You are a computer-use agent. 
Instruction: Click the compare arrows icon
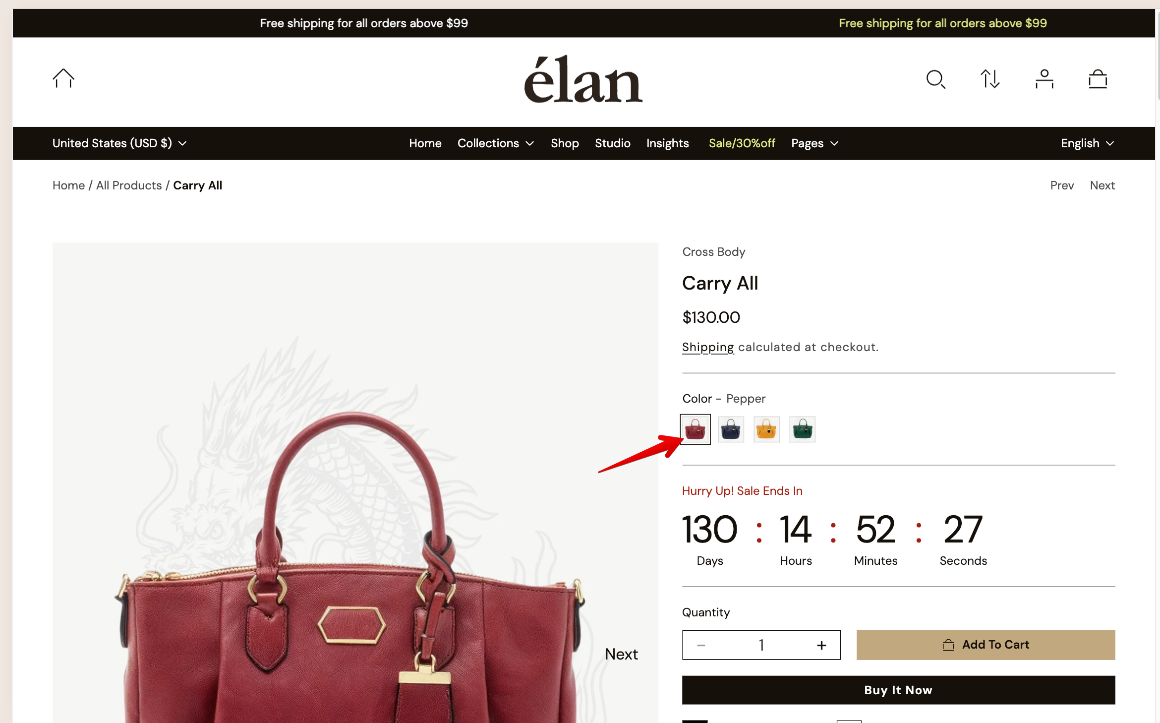[990, 79]
